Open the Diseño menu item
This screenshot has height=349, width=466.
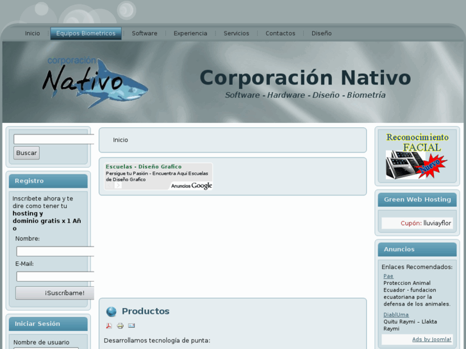pos(322,33)
